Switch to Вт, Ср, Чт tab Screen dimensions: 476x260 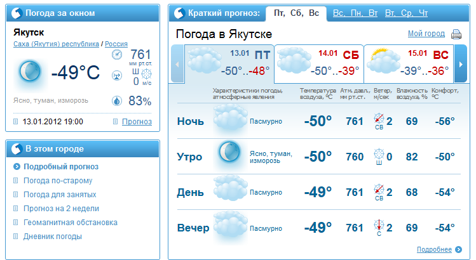click(406, 13)
